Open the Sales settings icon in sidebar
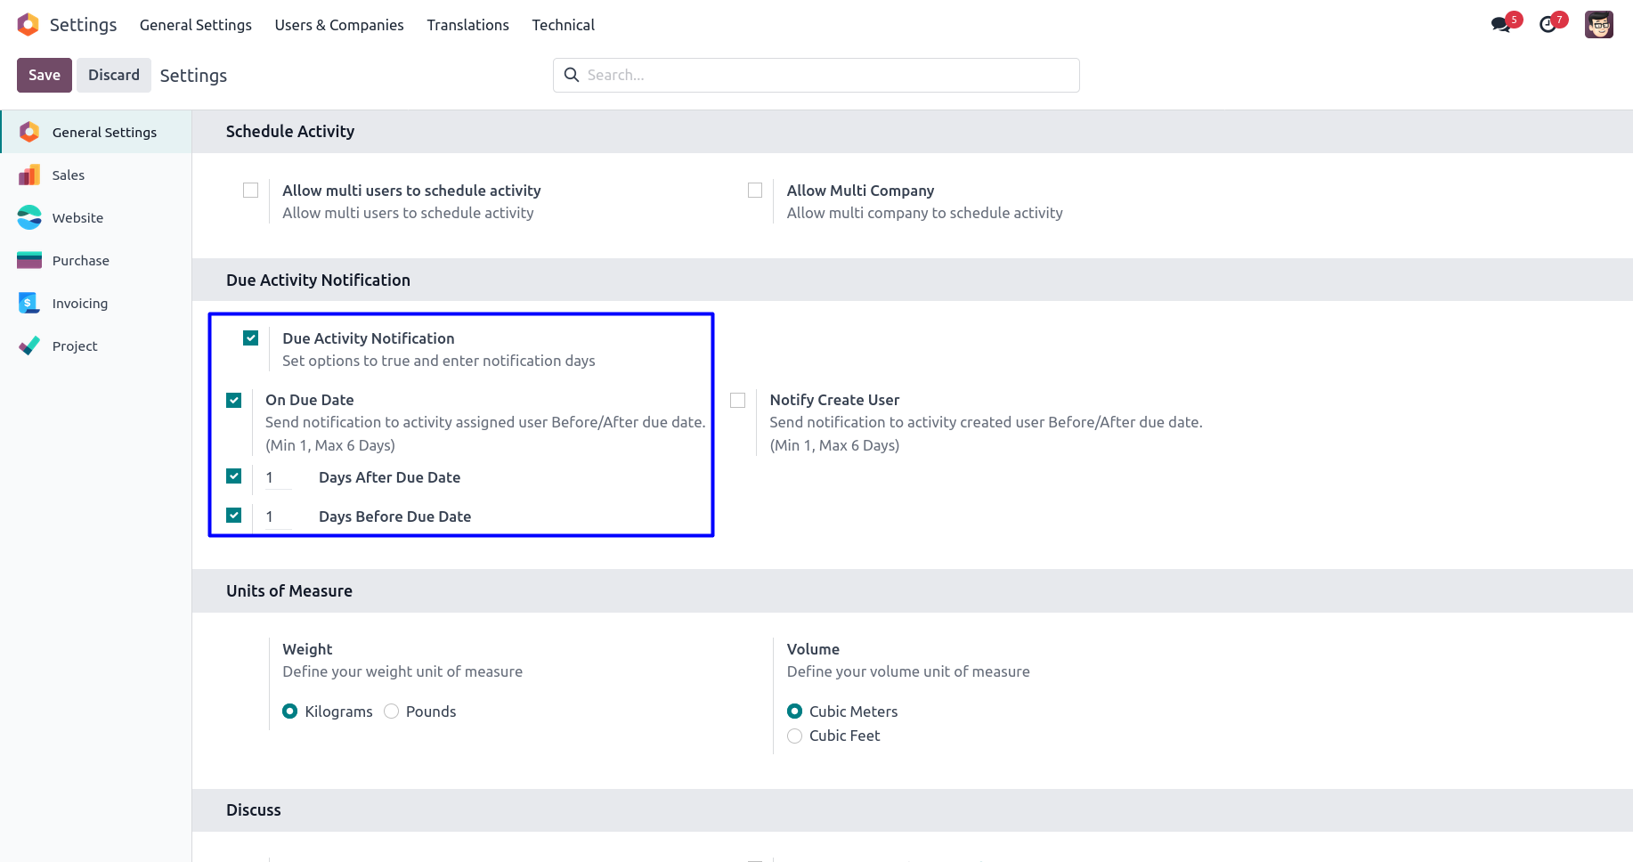This screenshot has height=862, width=1633. click(29, 175)
